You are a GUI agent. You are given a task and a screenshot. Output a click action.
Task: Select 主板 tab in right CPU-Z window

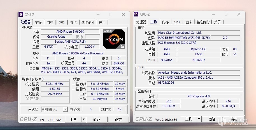154,22
